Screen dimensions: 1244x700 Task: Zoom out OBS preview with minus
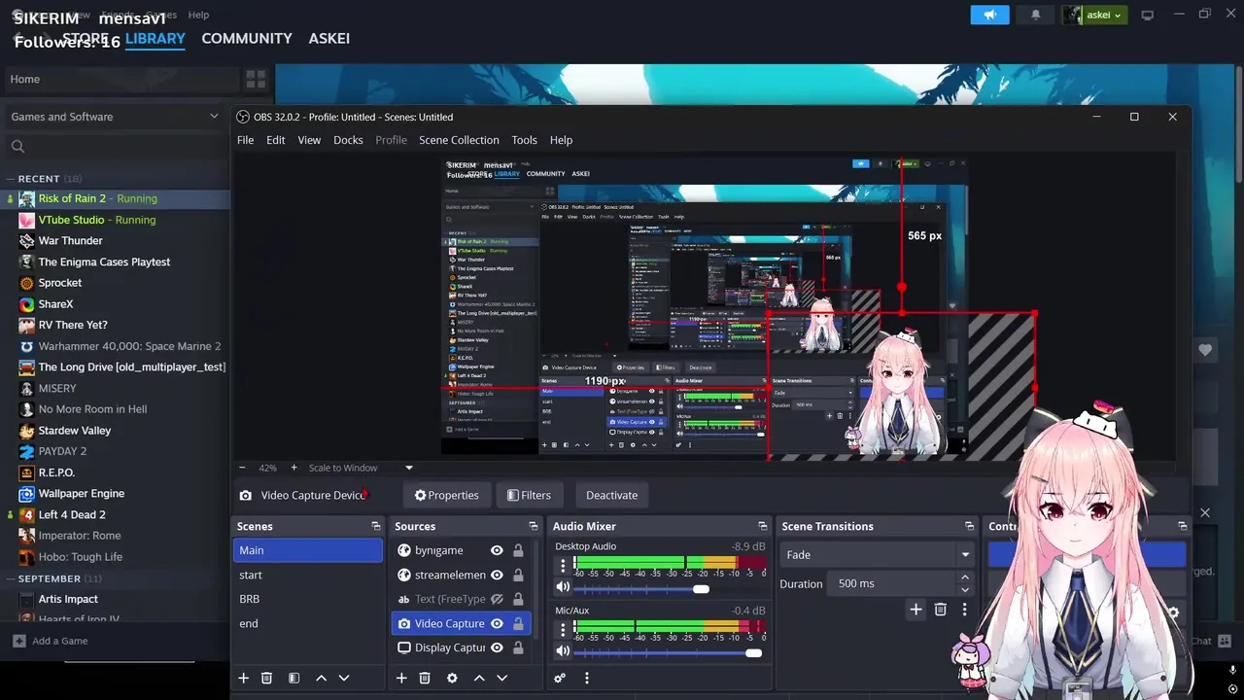coord(242,468)
